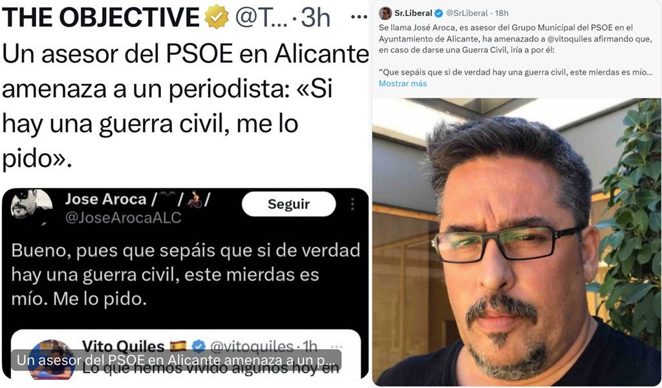Image resolution: width=662 pixels, height=388 pixels.
Task: Open the dark-mode tweet screenshot image
Action: coord(186,284)
